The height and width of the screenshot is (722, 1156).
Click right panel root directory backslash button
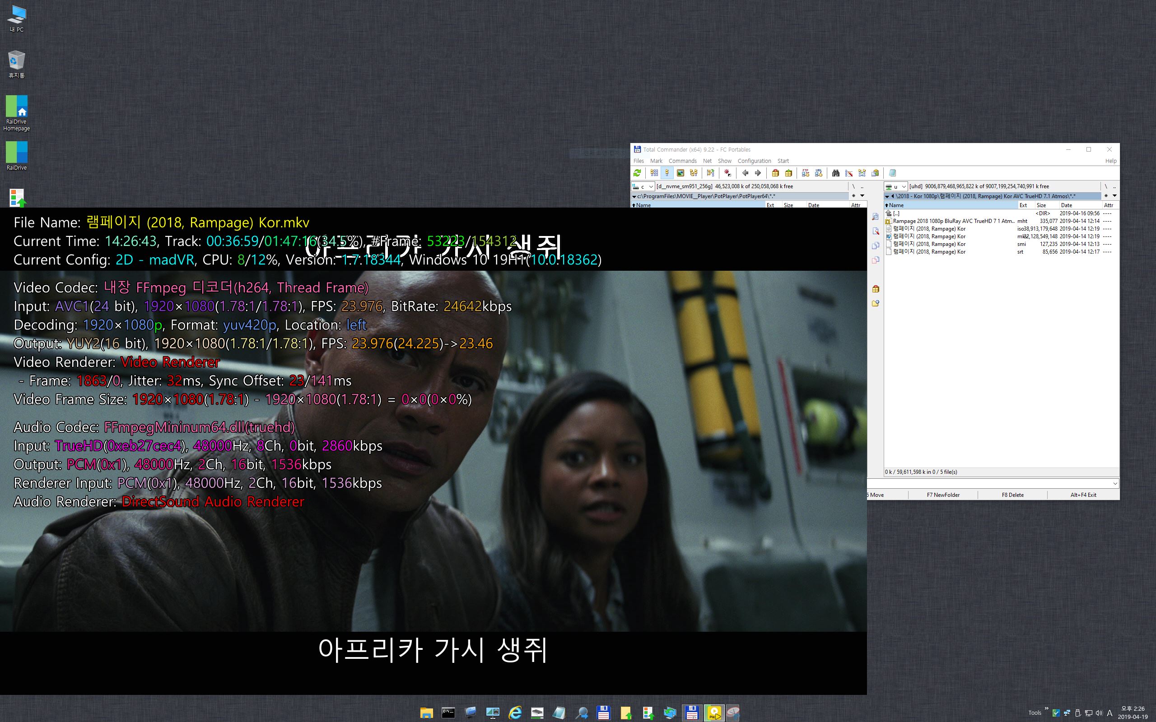(1105, 186)
